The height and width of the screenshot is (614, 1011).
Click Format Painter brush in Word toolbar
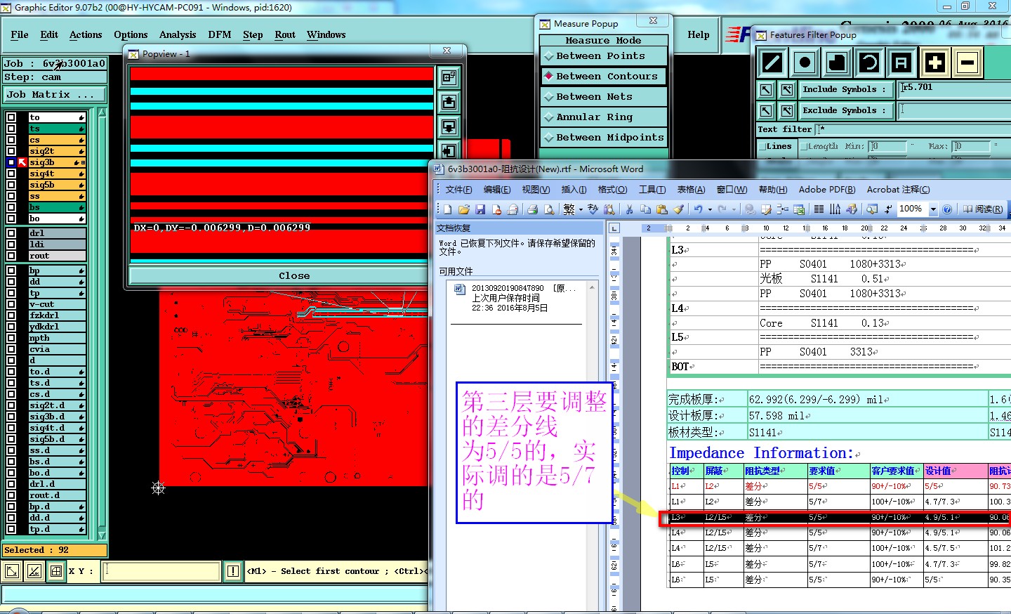pyautogui.click(x=678, y=209)
